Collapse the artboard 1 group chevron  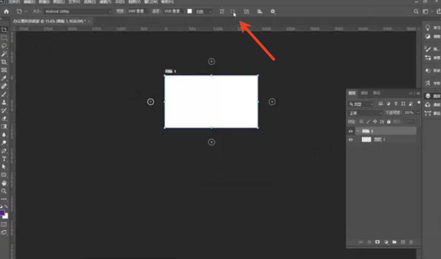coord(358,131)
